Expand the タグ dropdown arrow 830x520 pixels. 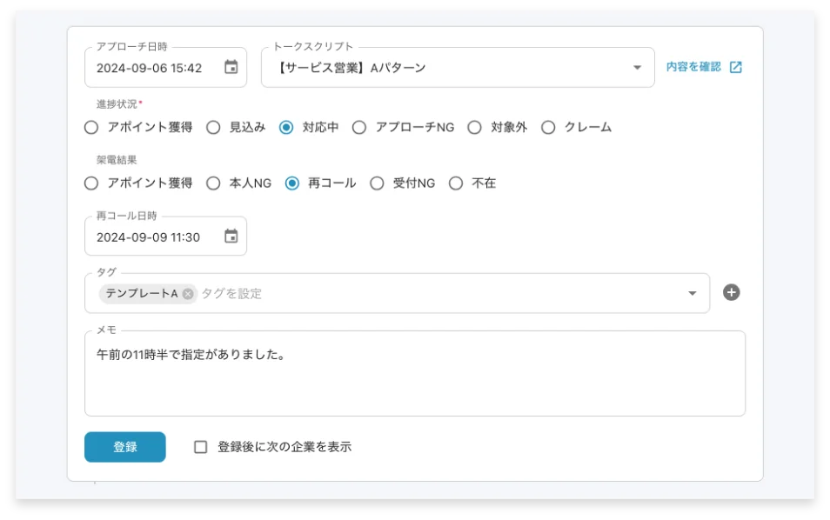[x=692, y=294]
